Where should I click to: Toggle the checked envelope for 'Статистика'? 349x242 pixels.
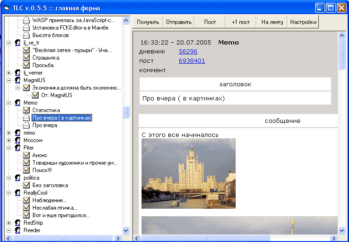point(26,110)
